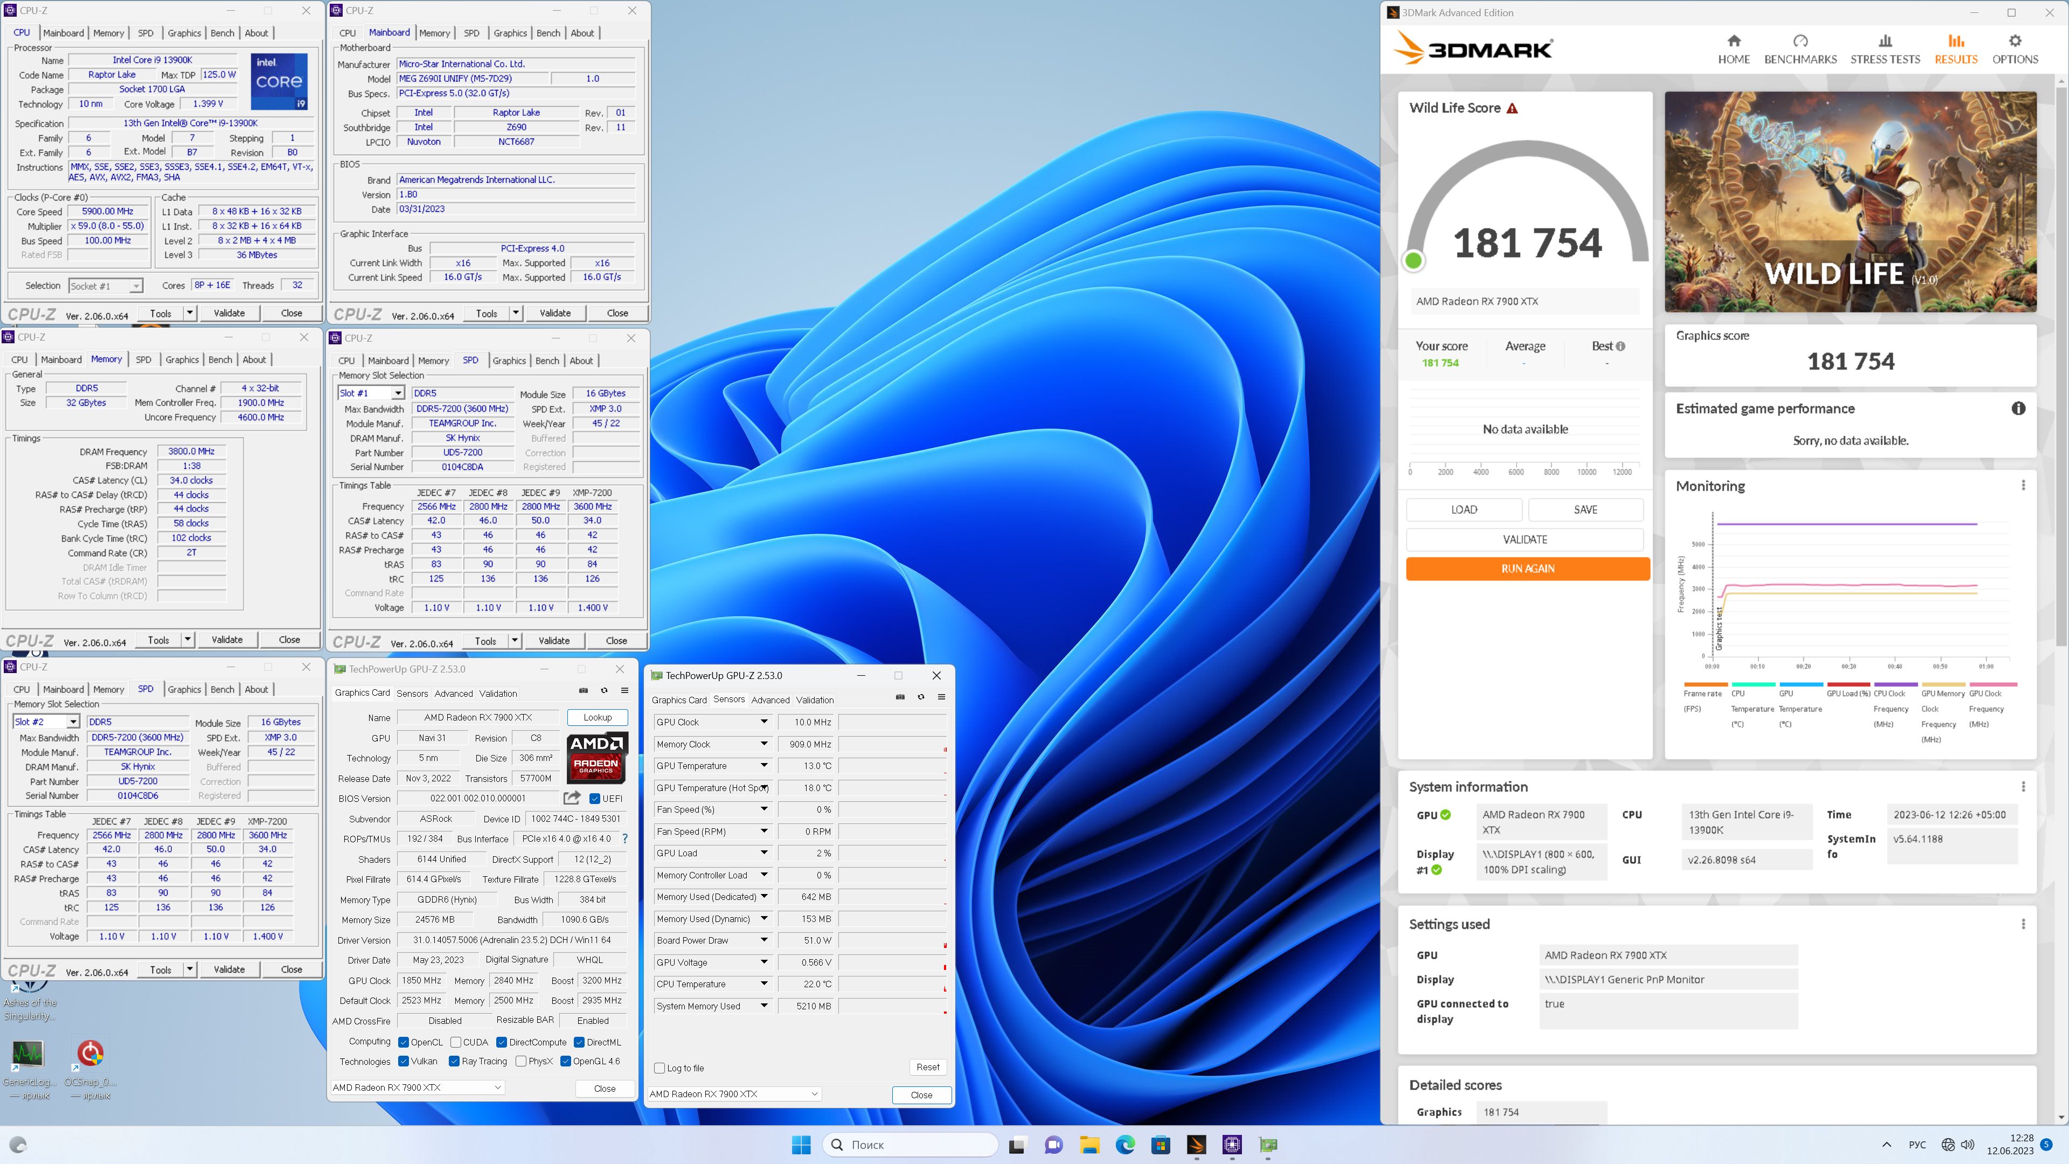Screen dimensions: 2069x1164
Task: Click refresh icon in GPU-Z Graphics Card window
Action: [x=604, y=690]
